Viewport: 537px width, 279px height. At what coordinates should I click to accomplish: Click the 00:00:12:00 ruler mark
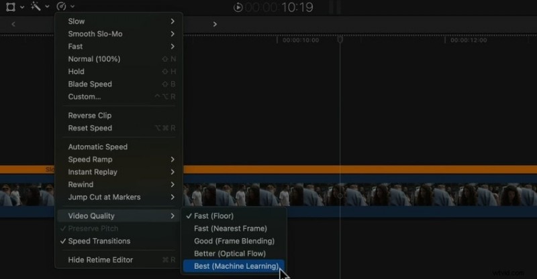pyautogui.click(x=468, y=40)
